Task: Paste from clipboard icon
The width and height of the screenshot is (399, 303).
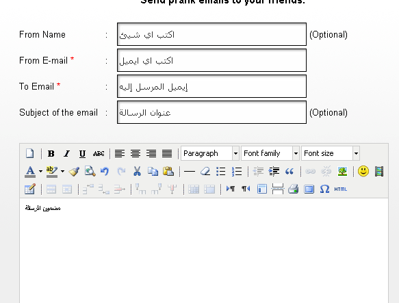Action: (x=168, y=171)
